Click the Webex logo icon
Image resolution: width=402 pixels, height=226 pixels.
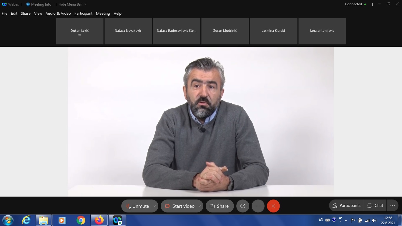(4, 4)
